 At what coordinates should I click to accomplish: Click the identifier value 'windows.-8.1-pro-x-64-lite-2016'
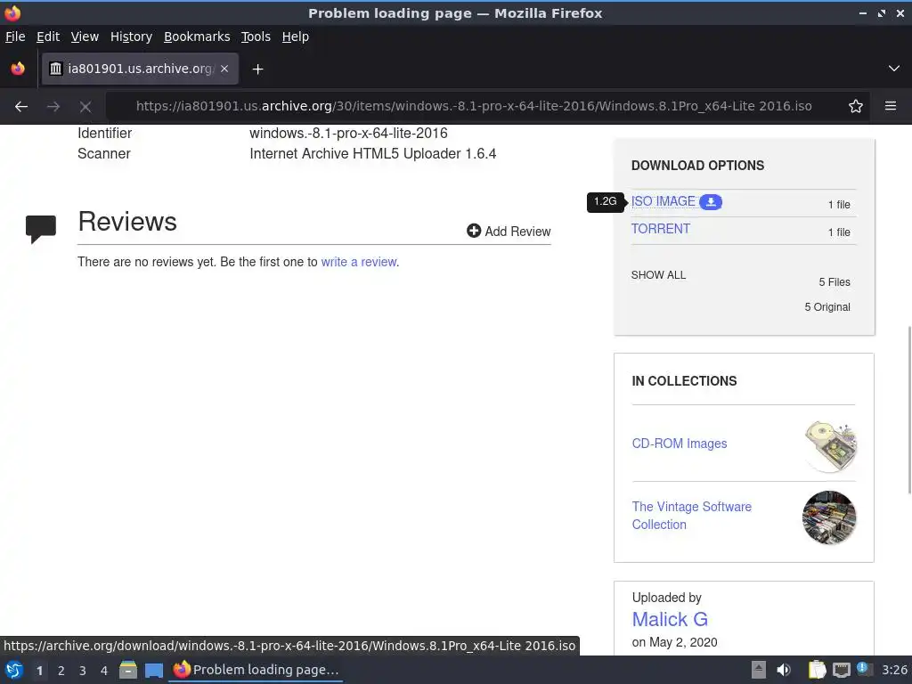click(348, 134)
